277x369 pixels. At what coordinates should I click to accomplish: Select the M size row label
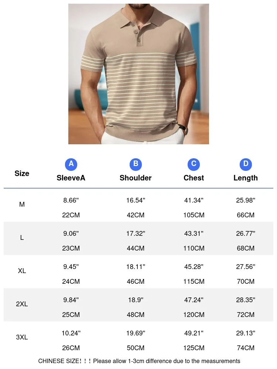22,204
